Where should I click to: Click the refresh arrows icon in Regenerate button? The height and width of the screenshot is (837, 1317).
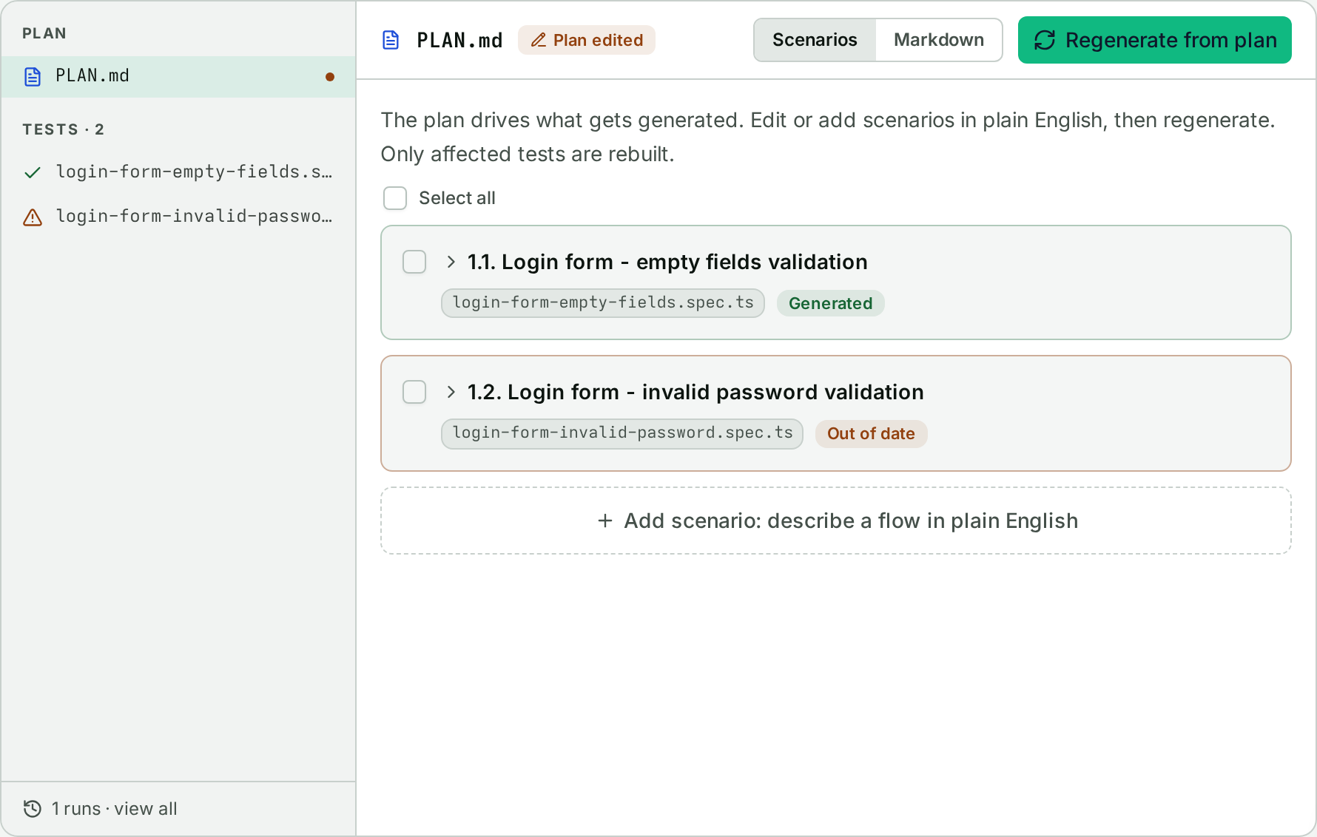point(1045,40)
